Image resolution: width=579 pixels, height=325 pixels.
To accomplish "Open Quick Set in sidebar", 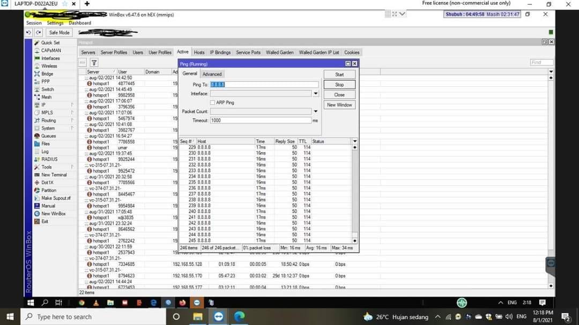I will tap(50, 43).
